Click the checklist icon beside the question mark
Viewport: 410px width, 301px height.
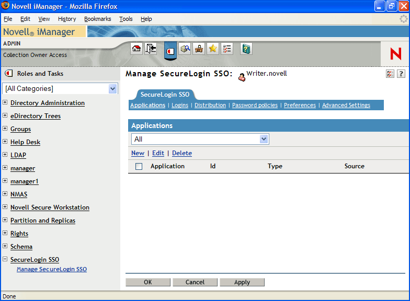click(x=390, y=74)
